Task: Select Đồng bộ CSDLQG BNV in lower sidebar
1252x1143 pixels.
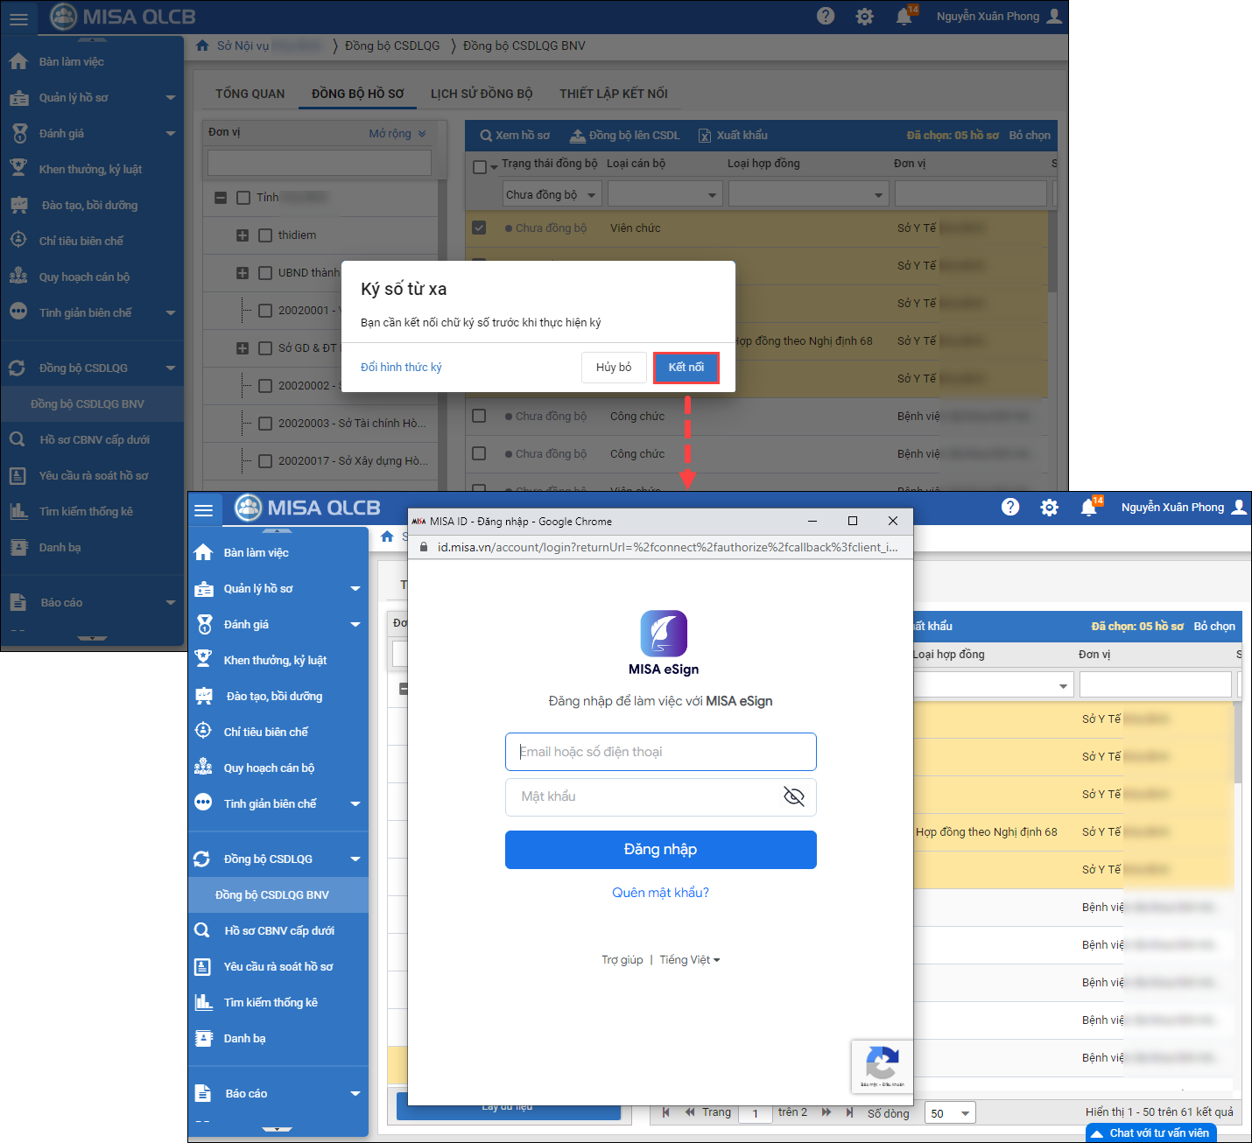Action: point(278,895)
